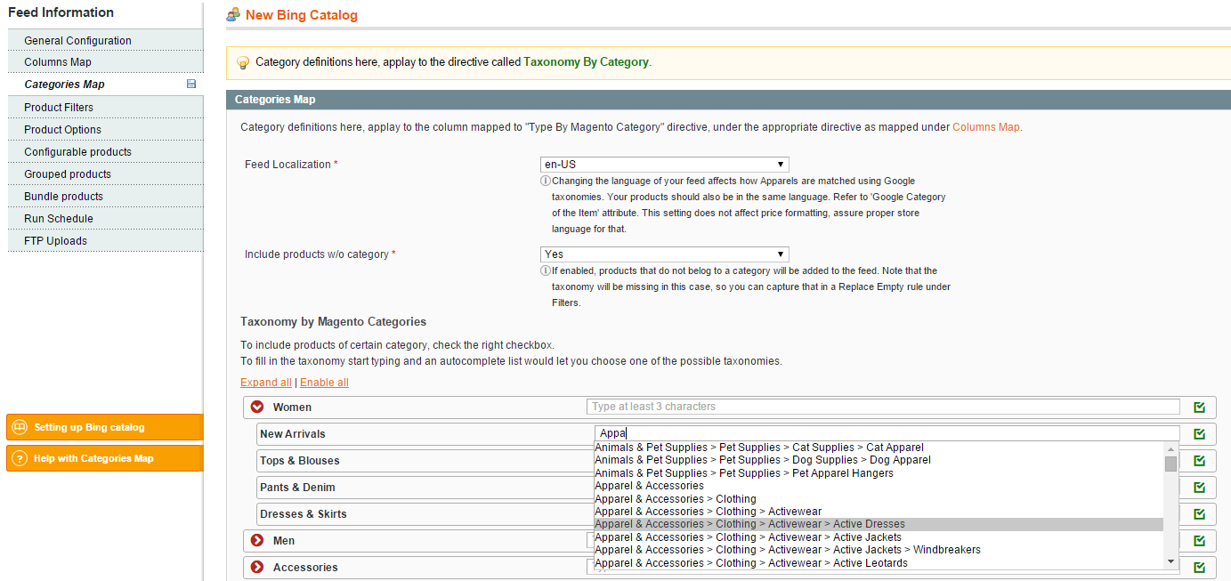Click the Categories Map section header
The height and width of the screenshot is (581, 1231).
pyautogui.click(x=728, y=100)
